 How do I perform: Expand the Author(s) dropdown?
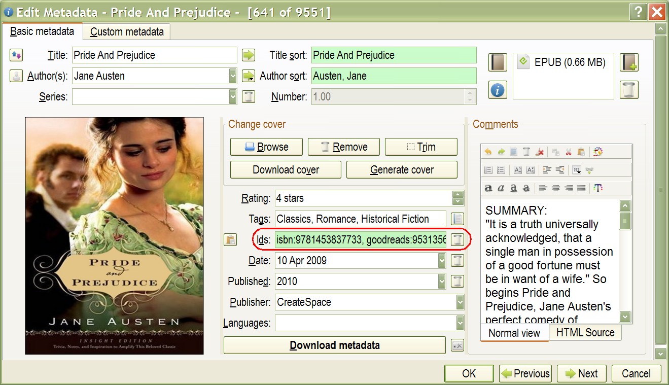[233, 76]
